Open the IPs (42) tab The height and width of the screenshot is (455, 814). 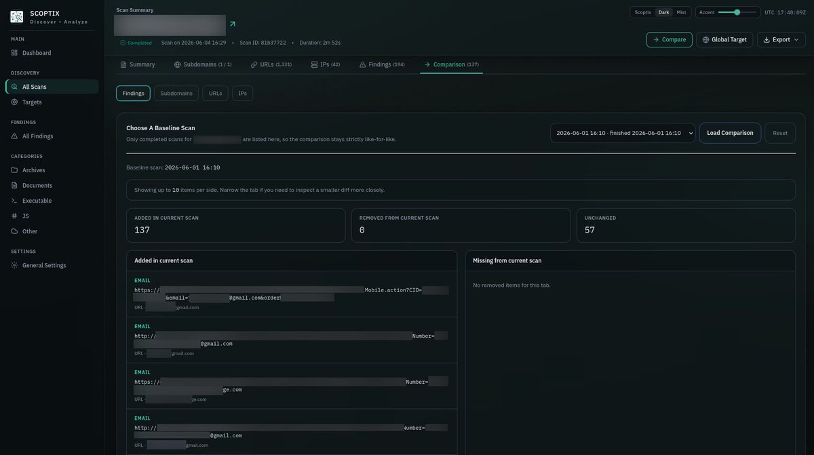(326, 64)
